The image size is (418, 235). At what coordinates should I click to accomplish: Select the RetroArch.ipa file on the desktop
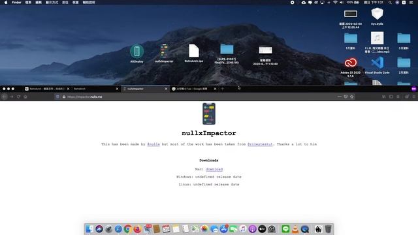pos(194,51)
